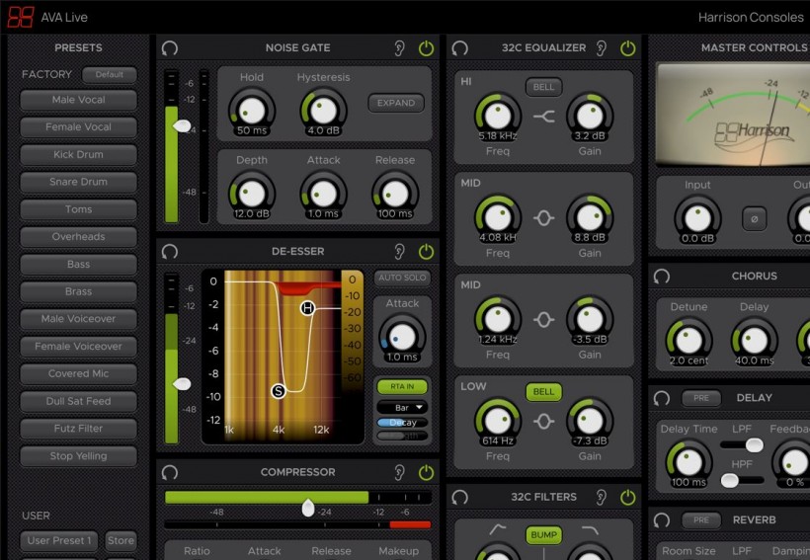
Task: Toggle the De-Esser power button
Action: coord(426,252)
